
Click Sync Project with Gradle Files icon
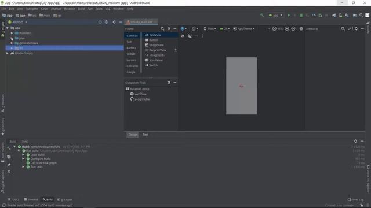(x=334, y=16)
